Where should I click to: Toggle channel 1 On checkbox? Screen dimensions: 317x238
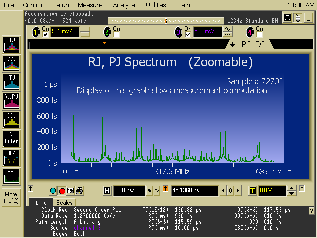[x=46, y=34]
